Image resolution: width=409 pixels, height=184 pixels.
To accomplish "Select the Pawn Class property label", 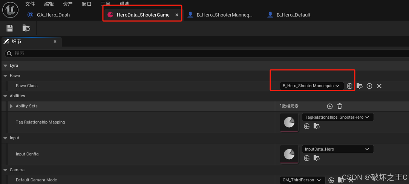I will pos(27,86).
